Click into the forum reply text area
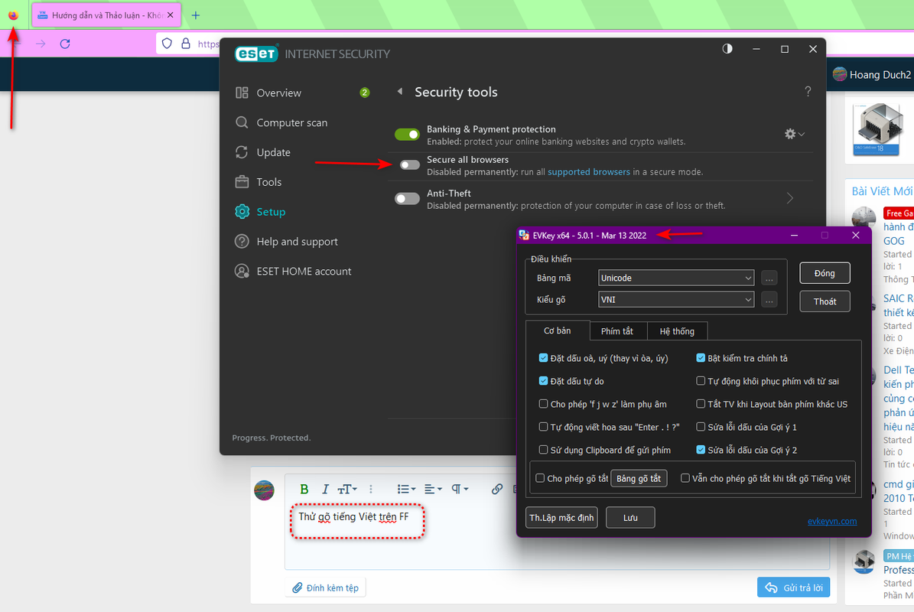 (x=557, y=536)
